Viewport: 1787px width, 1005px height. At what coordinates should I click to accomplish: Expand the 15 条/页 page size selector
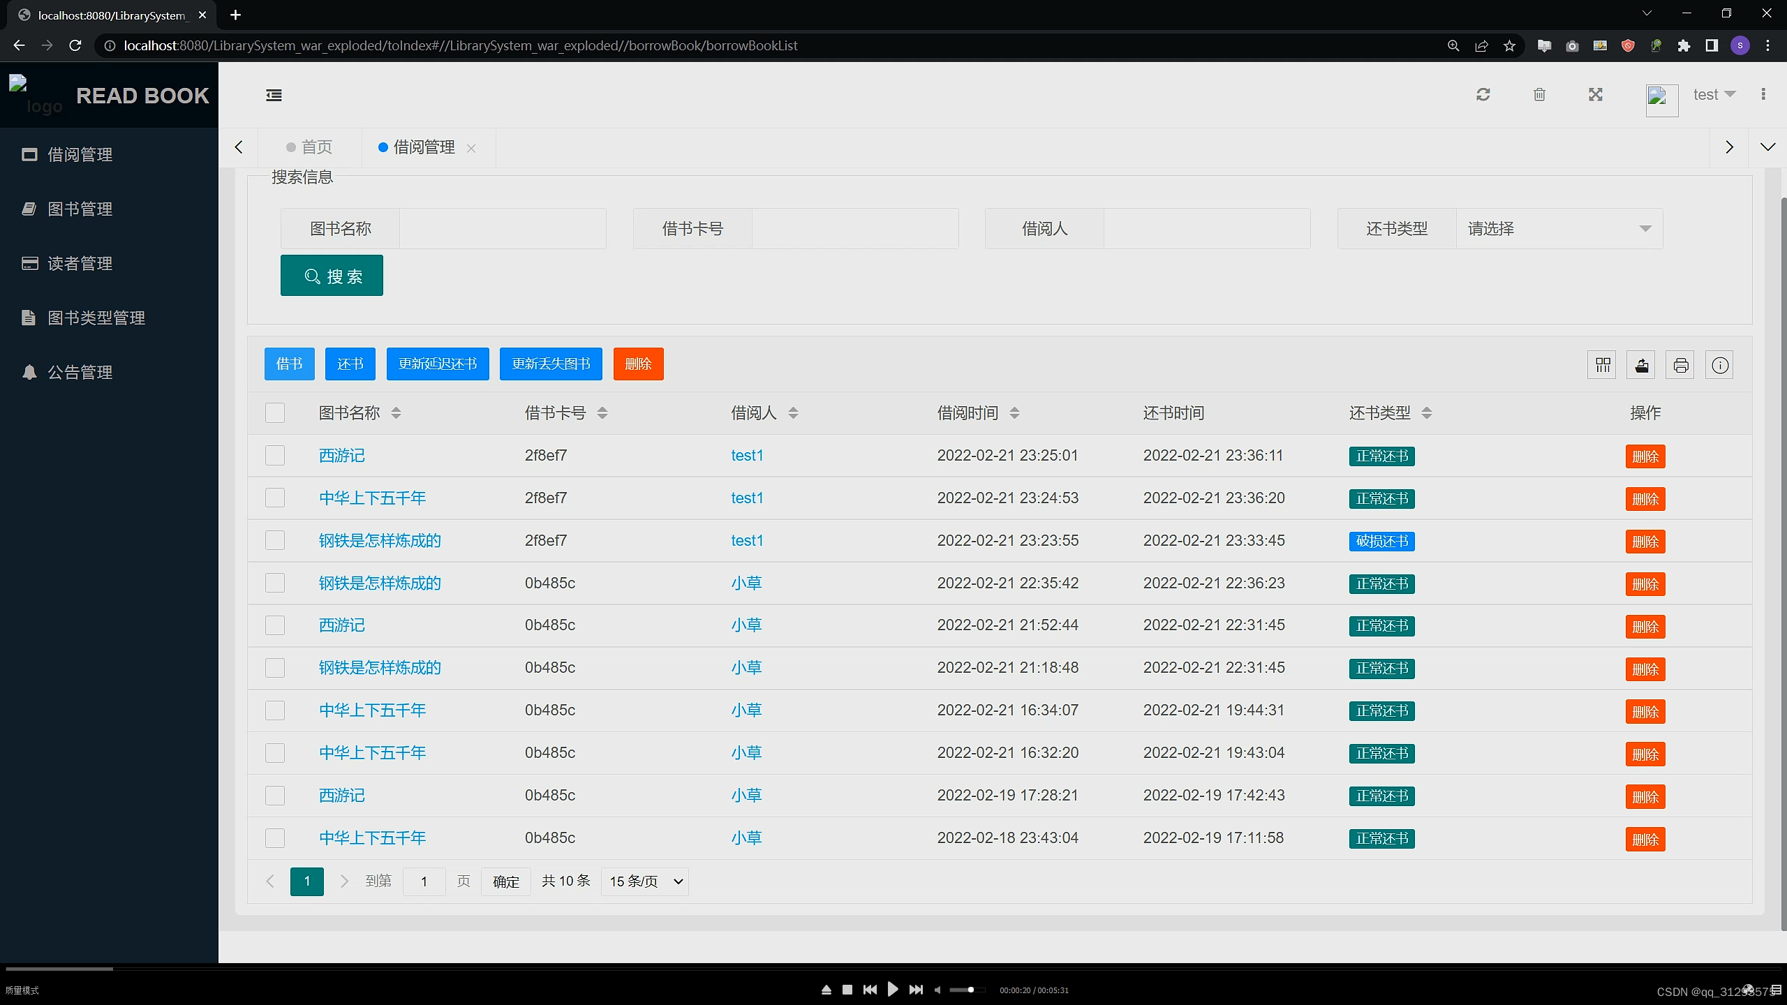(644, 881)
